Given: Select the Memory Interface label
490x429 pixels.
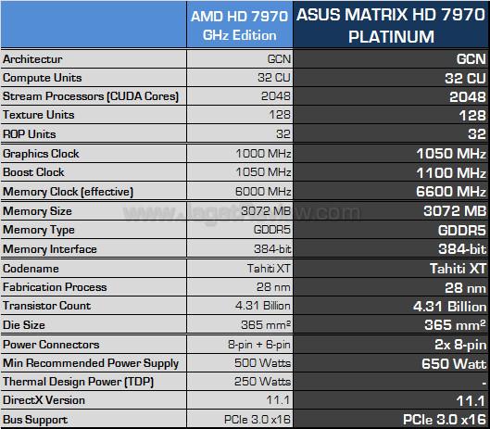Looking at the screenshot, I should click(x=50, y=249).
